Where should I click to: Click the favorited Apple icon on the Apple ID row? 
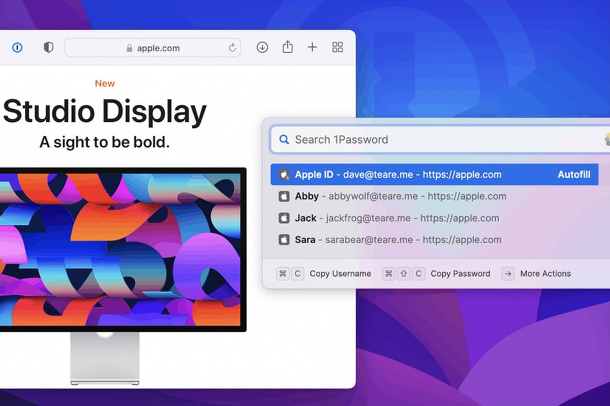[x=284, y=174]
